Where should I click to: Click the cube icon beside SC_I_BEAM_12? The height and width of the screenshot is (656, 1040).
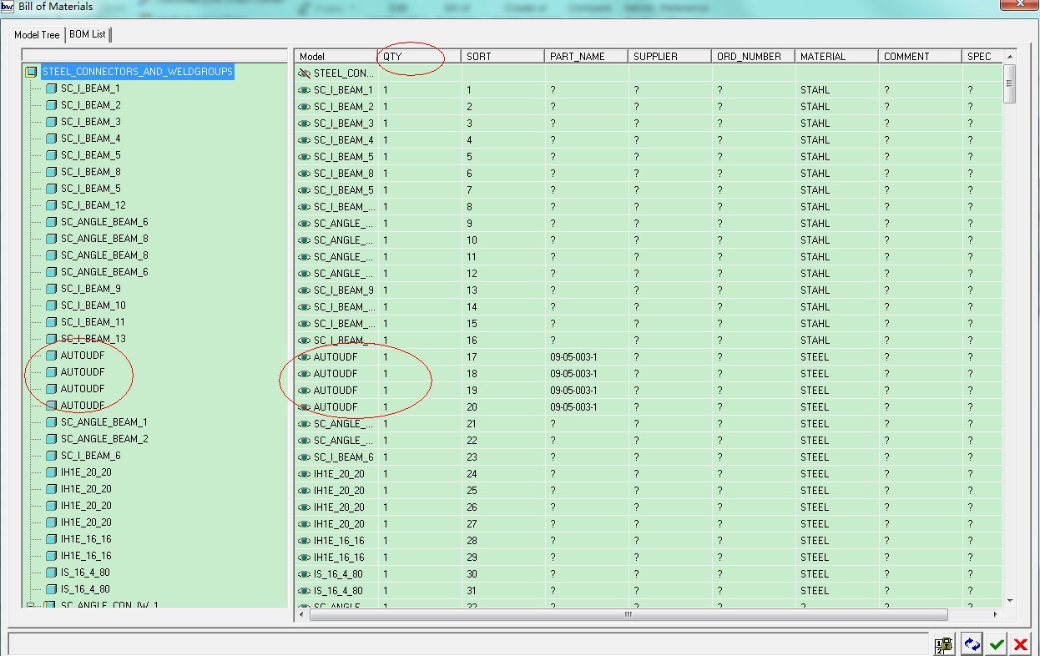coord(51,205)
